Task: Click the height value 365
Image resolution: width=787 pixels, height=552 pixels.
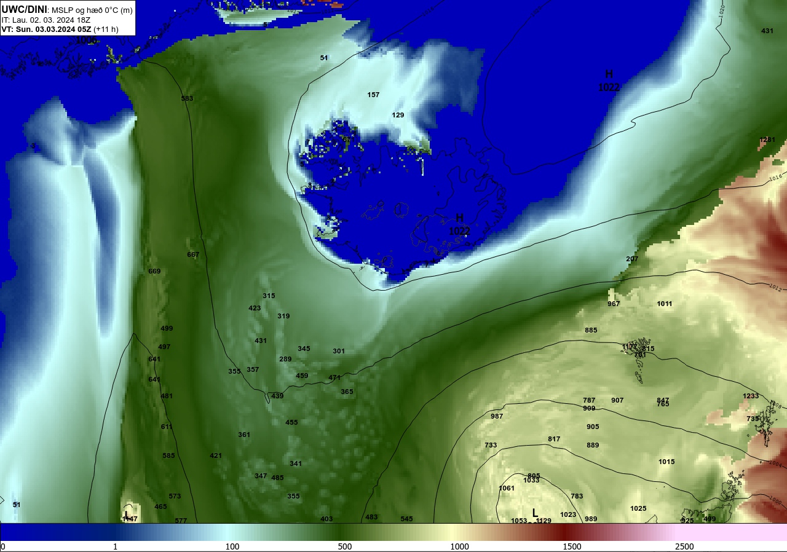Action: [347, 392]
